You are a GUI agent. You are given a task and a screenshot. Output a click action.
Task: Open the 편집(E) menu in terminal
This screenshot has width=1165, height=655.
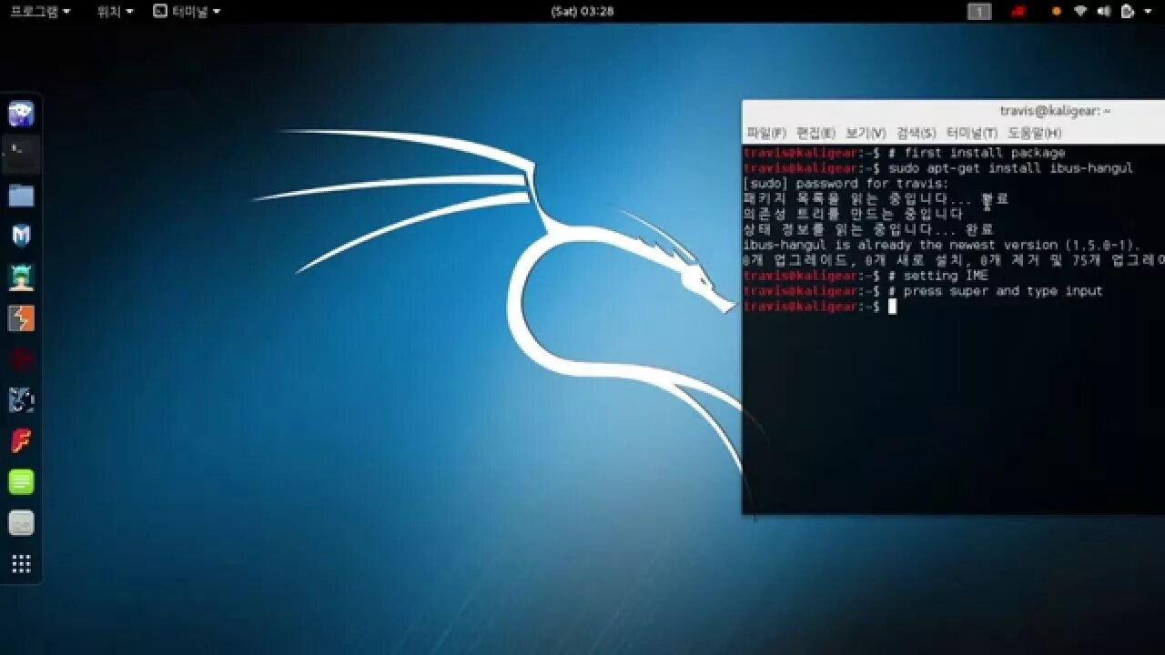(x=815, y=133)
